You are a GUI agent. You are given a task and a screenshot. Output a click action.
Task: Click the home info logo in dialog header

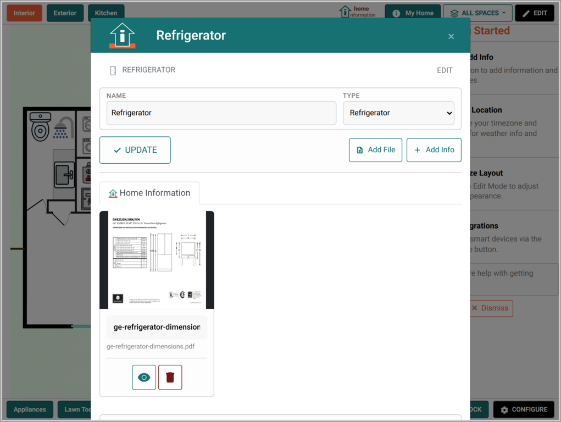tap(123, 35)
